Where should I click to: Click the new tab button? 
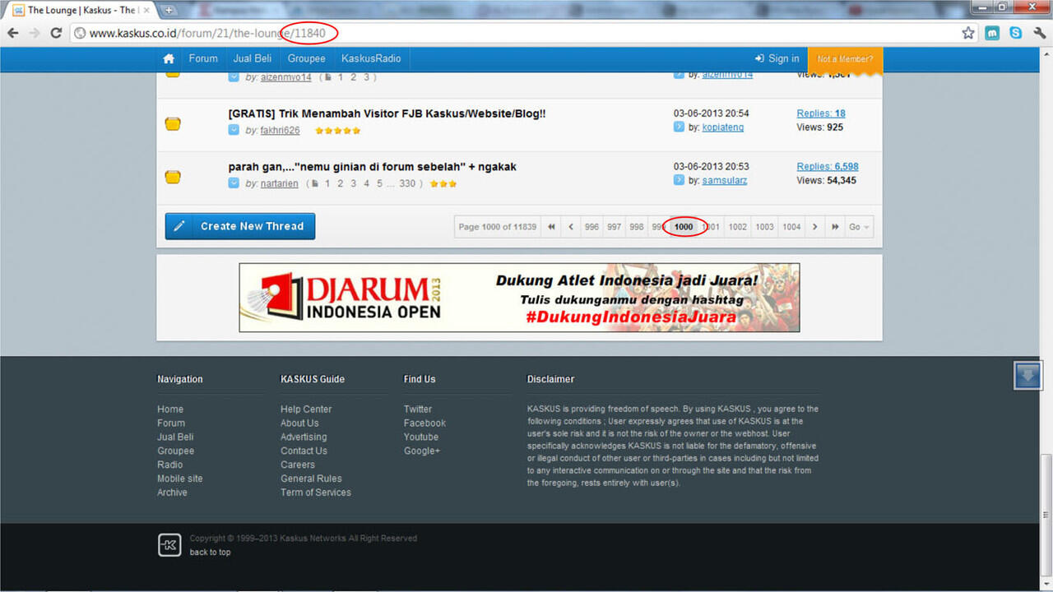169,11
